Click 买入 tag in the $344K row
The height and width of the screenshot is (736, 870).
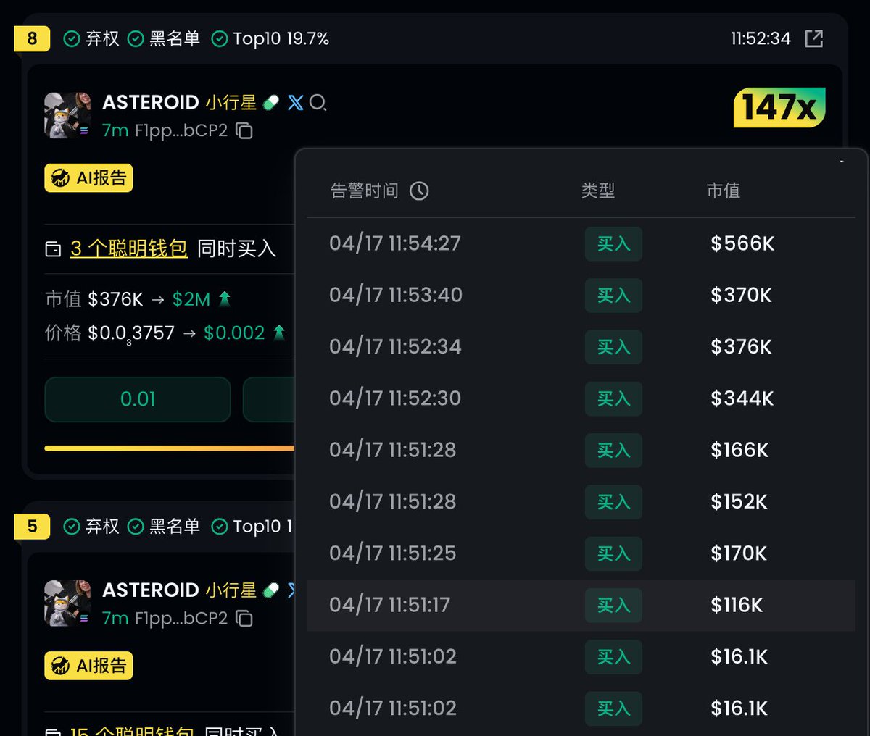point(613,398)
